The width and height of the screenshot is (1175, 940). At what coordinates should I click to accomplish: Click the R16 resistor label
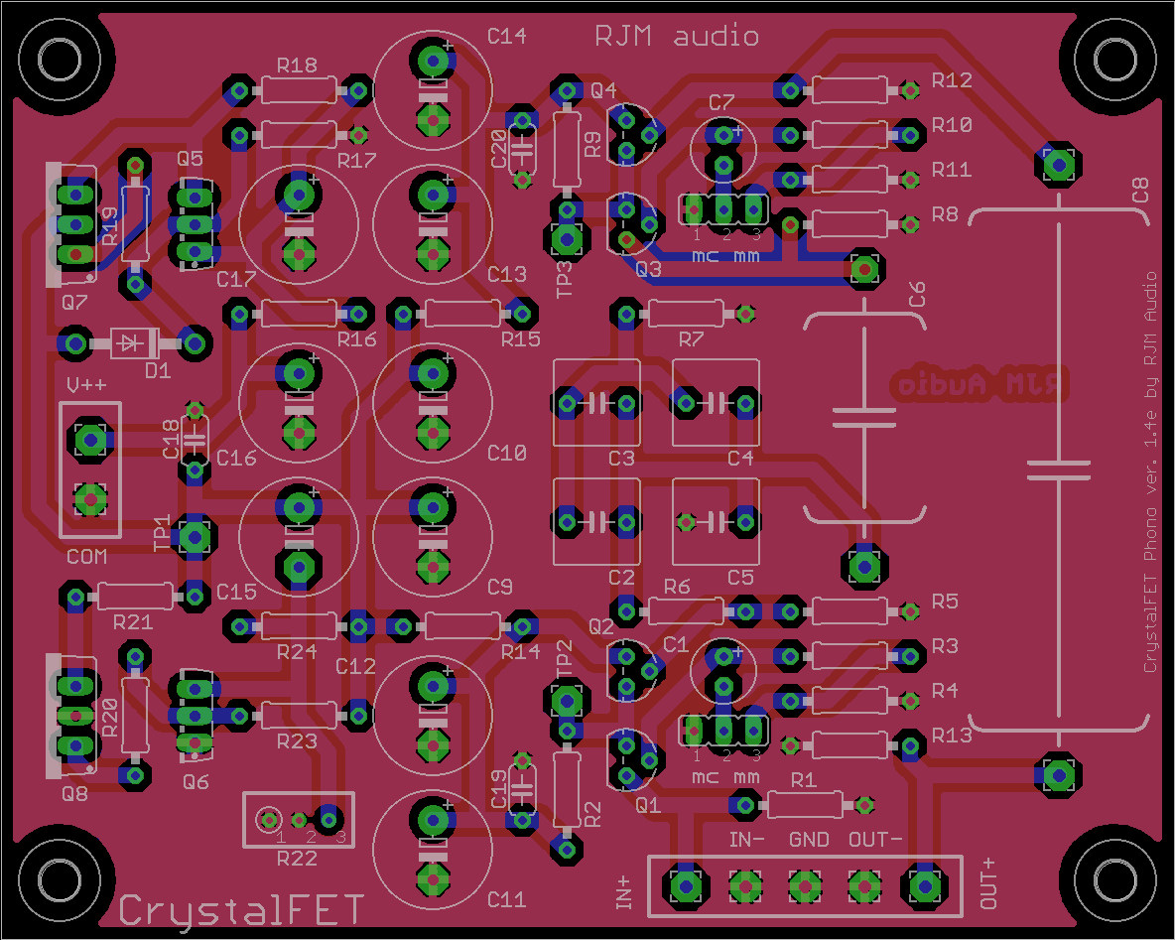pyautogui.click(x=356, y=338)
